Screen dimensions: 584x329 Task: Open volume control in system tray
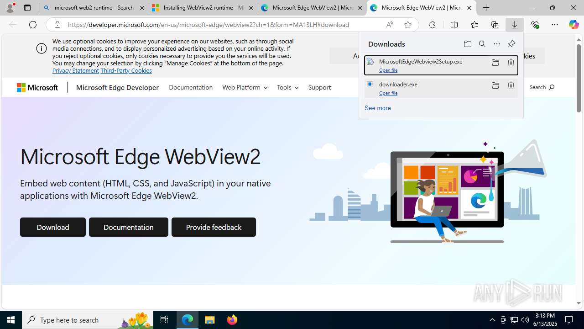[525, 320]
